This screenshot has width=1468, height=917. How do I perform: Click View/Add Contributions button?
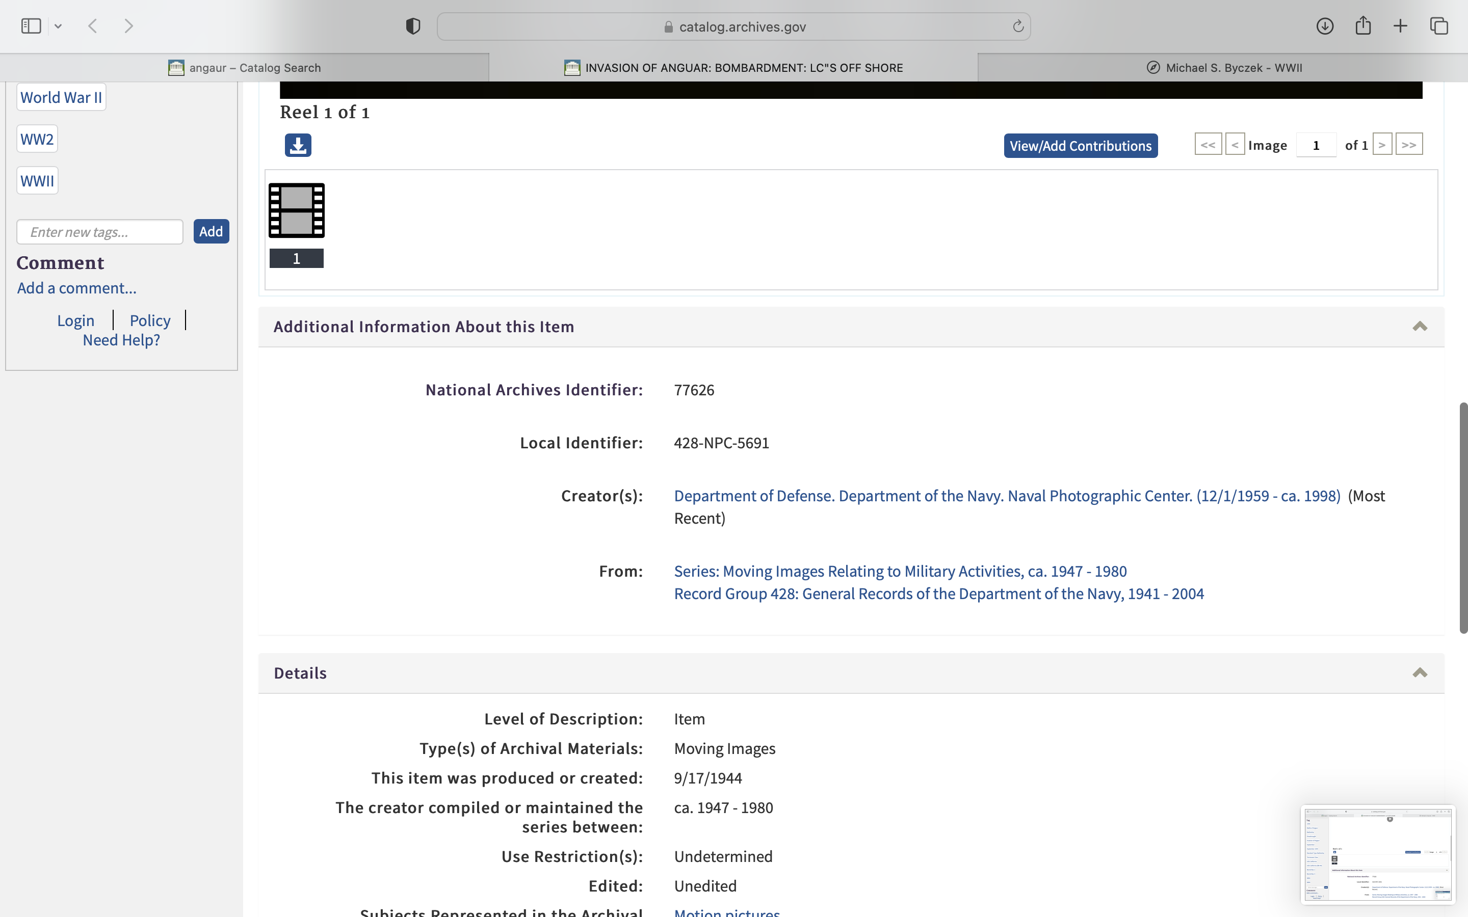(1081, 146)
